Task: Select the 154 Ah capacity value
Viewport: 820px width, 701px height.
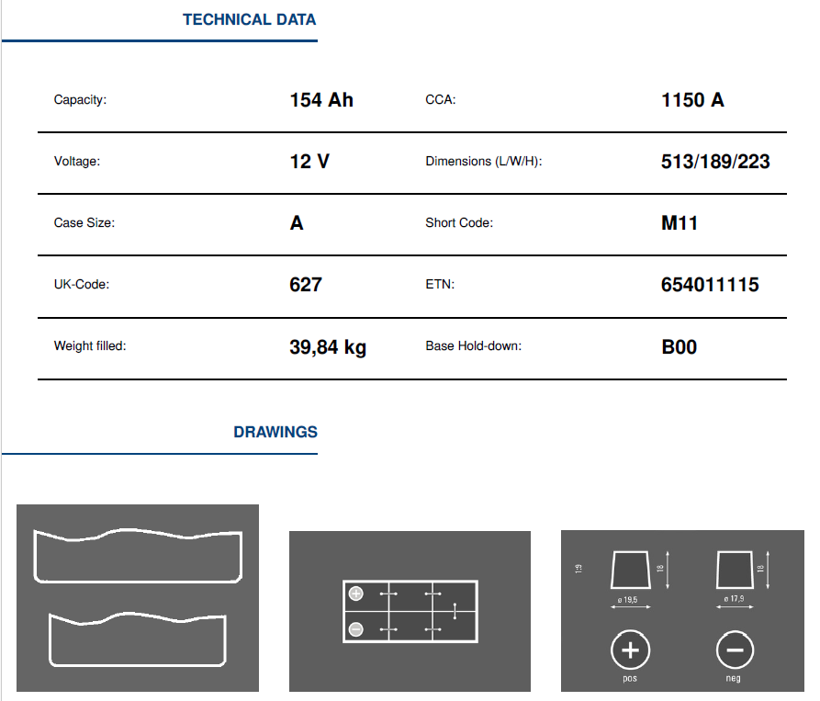Action: tap(320, 100)
